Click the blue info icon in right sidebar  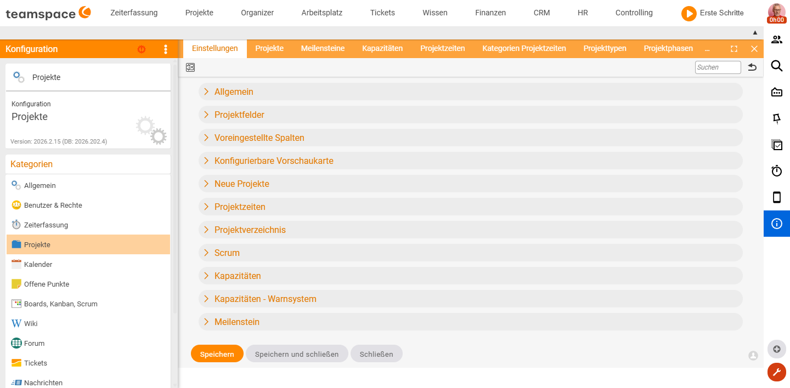click(x=777, y=224)
